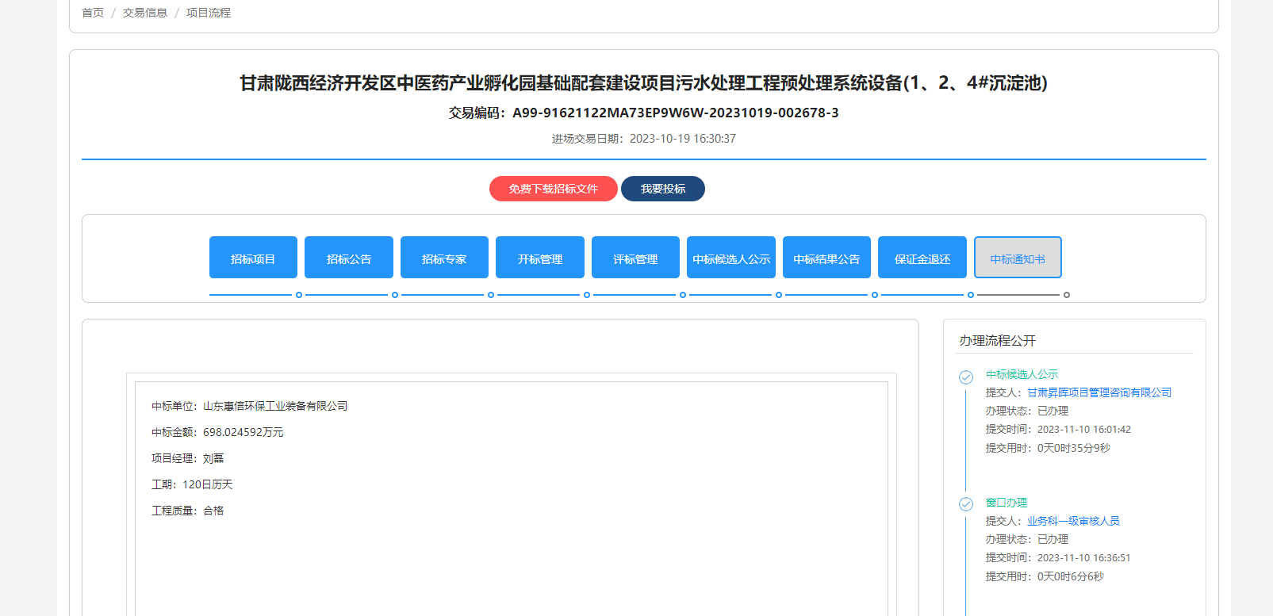
Task: View the 中标候选人公示 step tab
Action: 730,258
